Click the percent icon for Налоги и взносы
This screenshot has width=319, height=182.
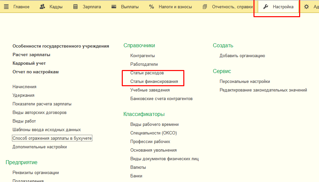coord(152,7)
